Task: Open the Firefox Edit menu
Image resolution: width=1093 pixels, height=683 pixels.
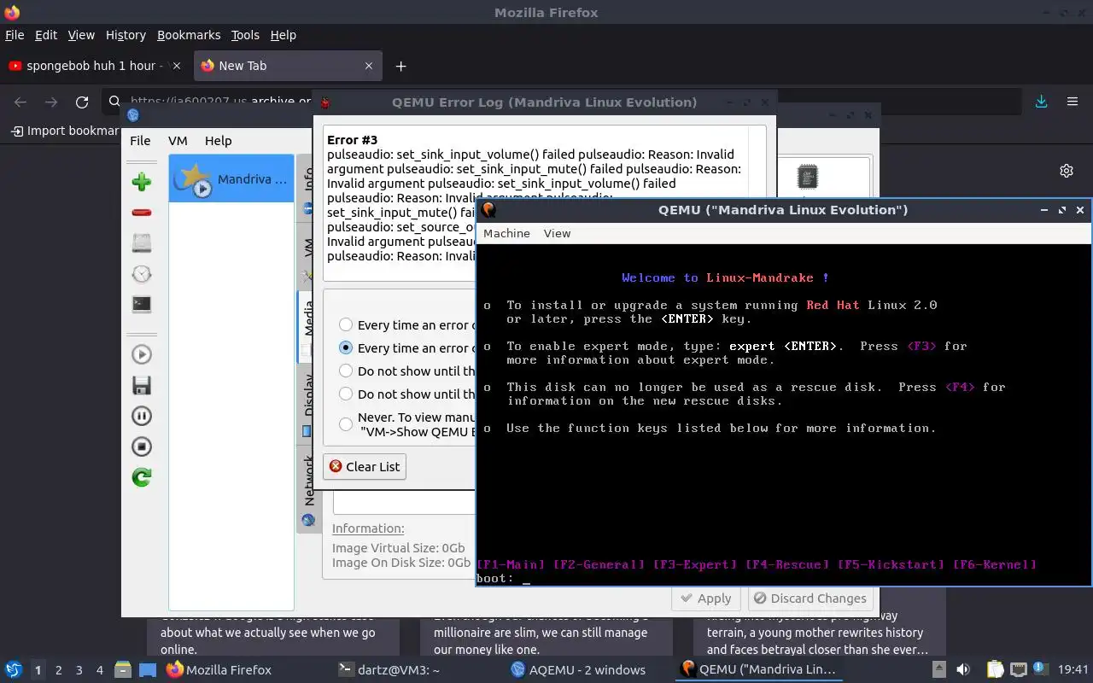Action: click(x=45, y=35)
